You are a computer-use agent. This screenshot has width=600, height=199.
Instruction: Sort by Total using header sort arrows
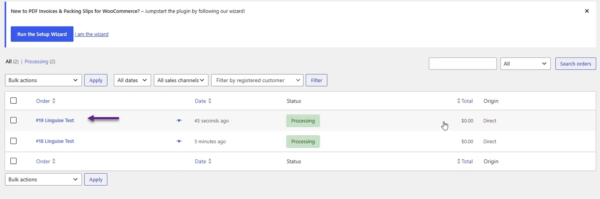pos(459,101)
